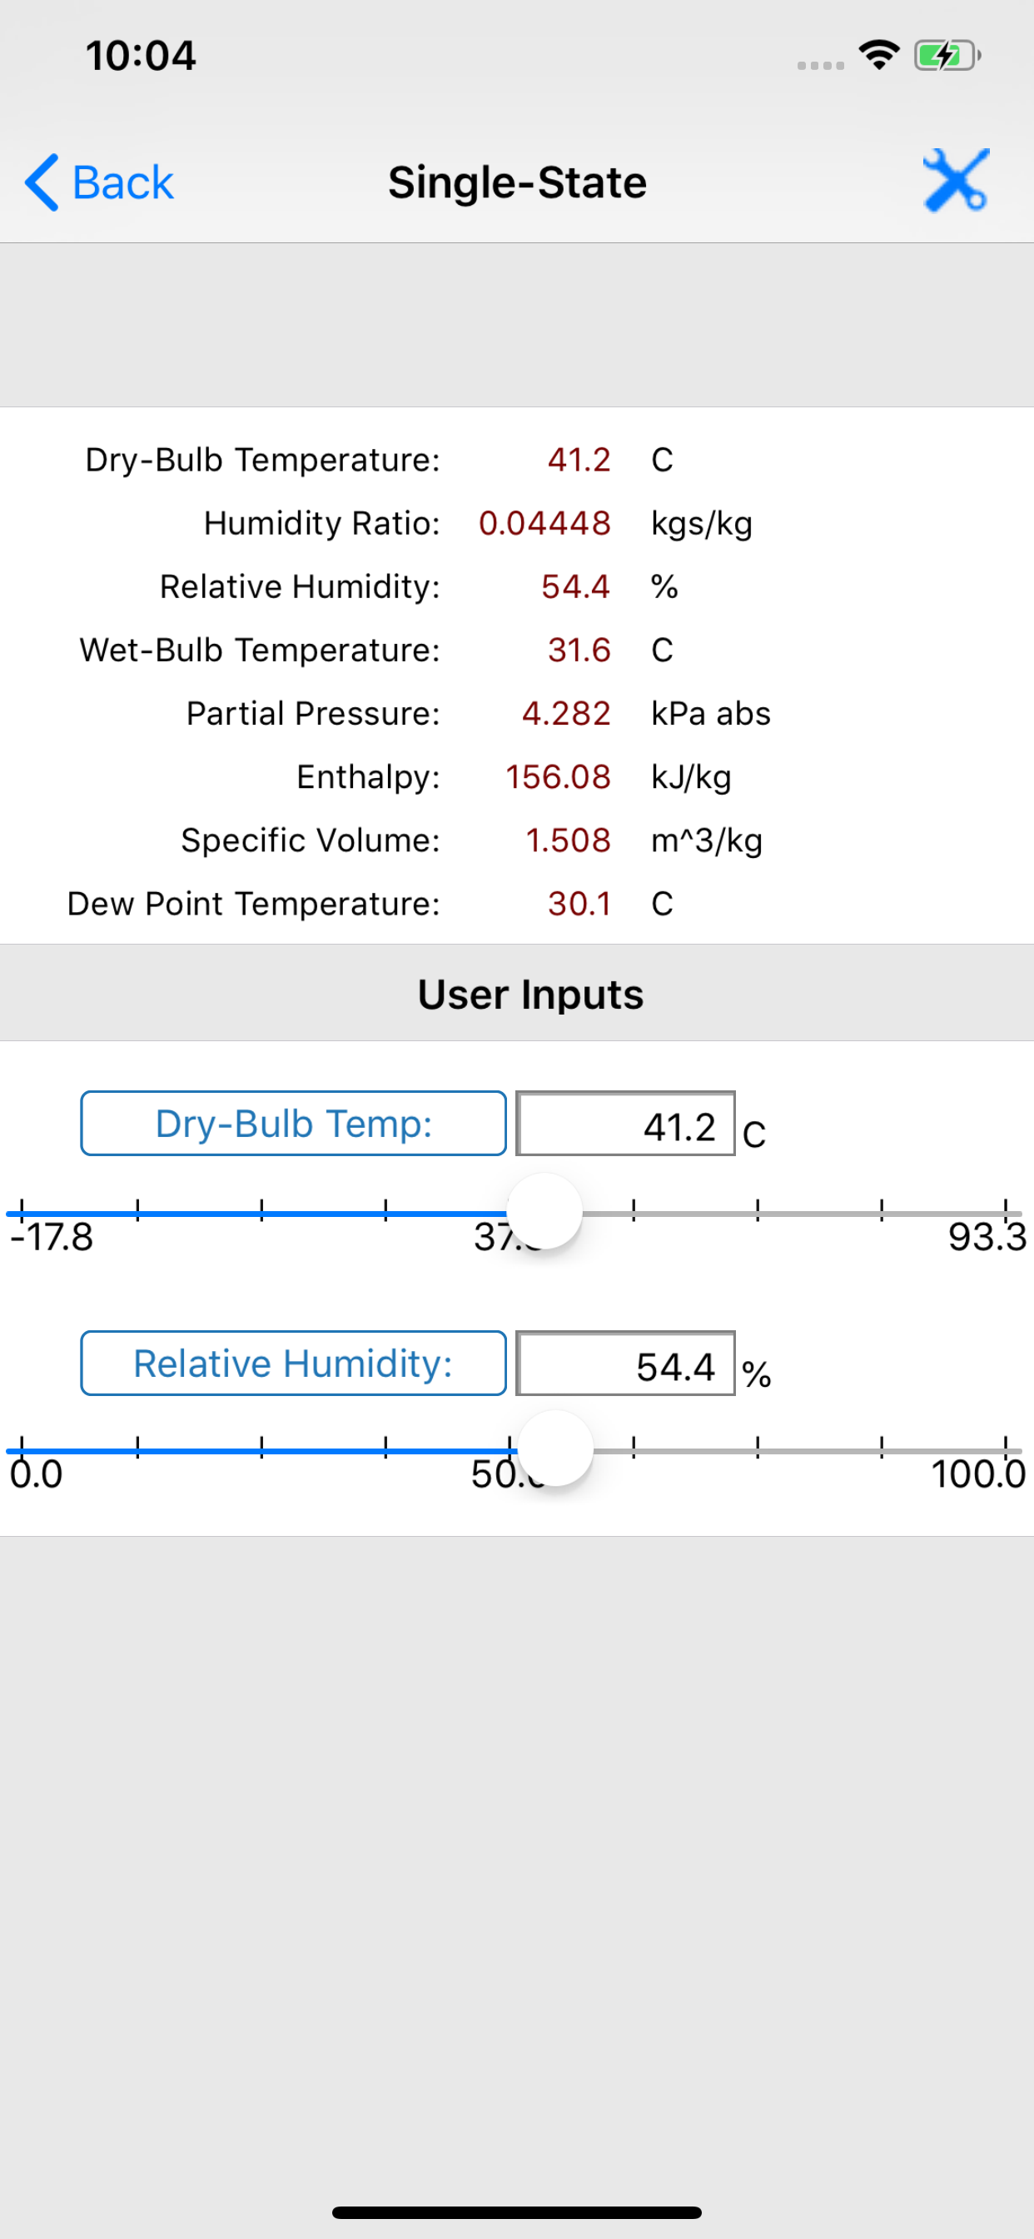Click the Relative Humidity slider thumb
Screen dimensions: 1034x2239
[555, 1449]
